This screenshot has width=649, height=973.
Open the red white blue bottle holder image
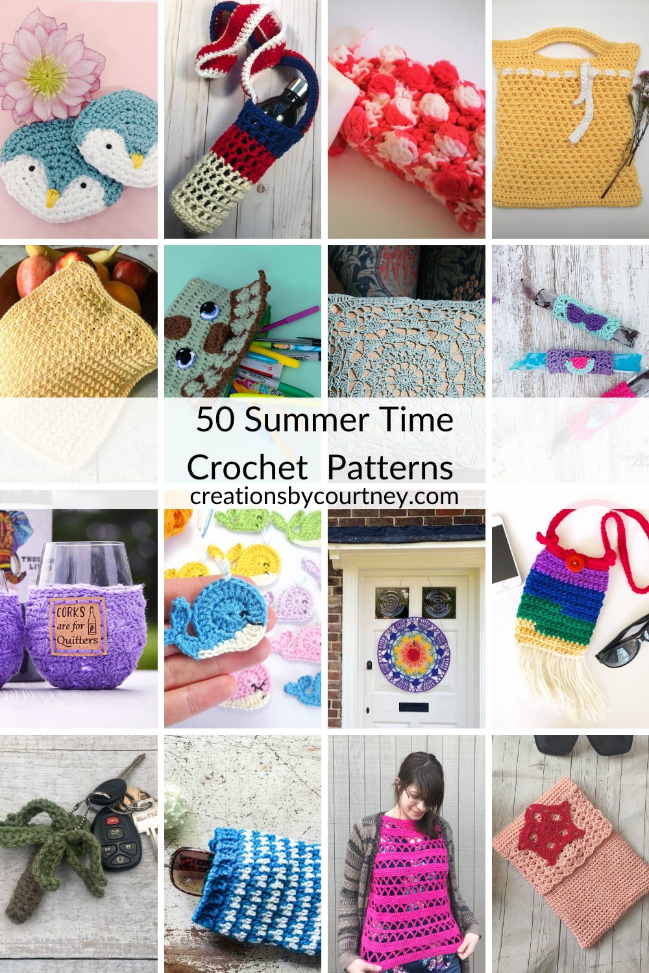coord(243,119)
